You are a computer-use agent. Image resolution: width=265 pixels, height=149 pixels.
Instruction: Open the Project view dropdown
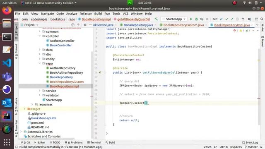tap(29, 25)
